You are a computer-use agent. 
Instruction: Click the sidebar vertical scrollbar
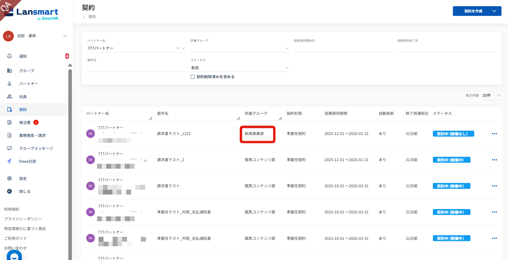tap(70, 164)
